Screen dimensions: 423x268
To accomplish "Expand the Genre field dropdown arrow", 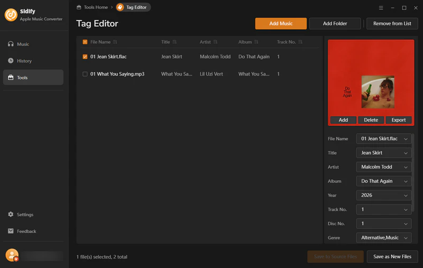I will [x=406, y=238].
